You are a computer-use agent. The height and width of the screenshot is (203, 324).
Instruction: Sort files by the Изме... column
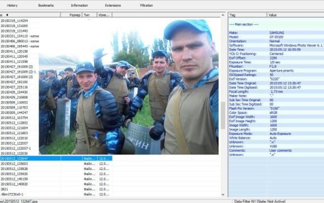click(x=104, y=15)
